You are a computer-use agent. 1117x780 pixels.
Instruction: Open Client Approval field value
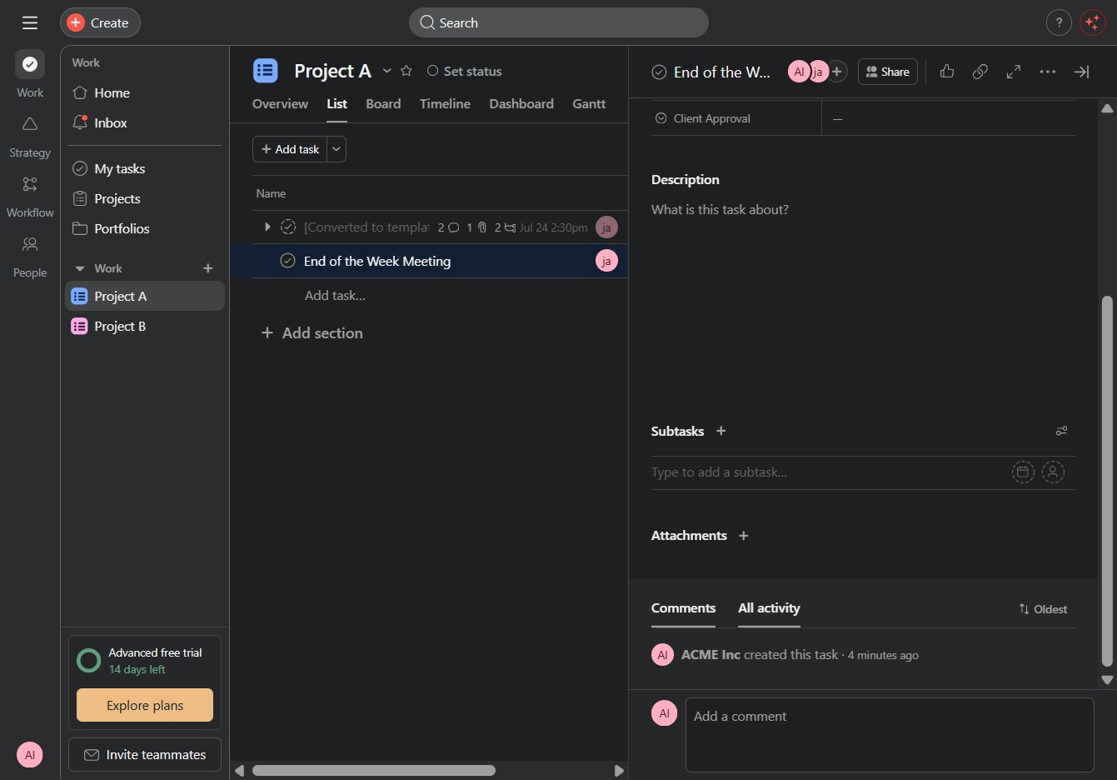click(948, 118)
